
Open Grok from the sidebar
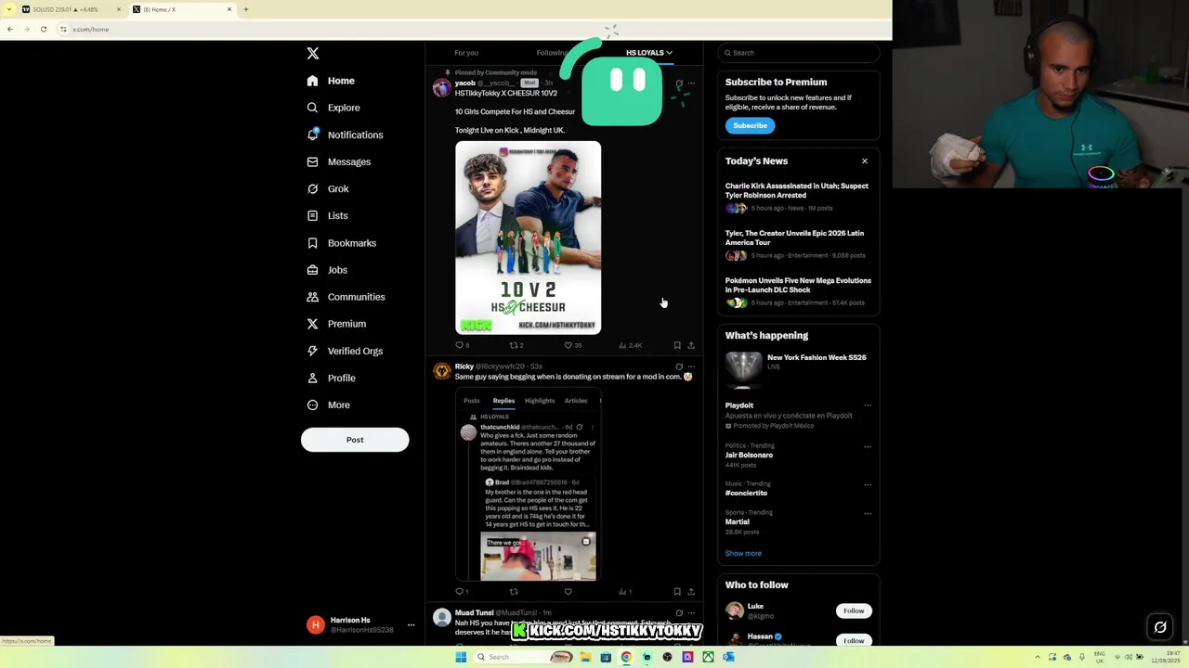[328, 188]
